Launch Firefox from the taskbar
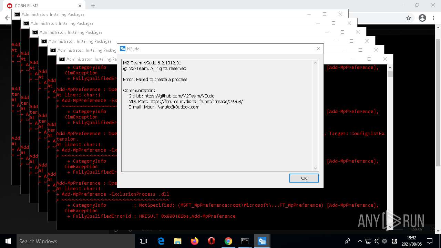The image size is (441, 248). coord(194,241)
